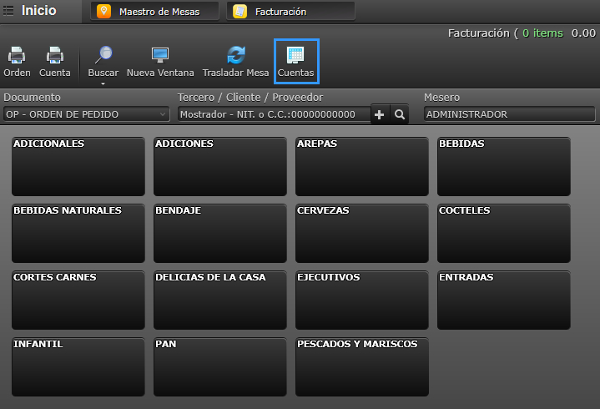Select the AREPAS category
This screenshot has height=409, width=600.
tap(362, 166)
